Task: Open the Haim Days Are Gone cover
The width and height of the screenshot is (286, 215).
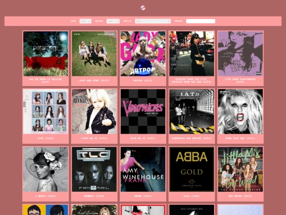Action: (94, 54)
